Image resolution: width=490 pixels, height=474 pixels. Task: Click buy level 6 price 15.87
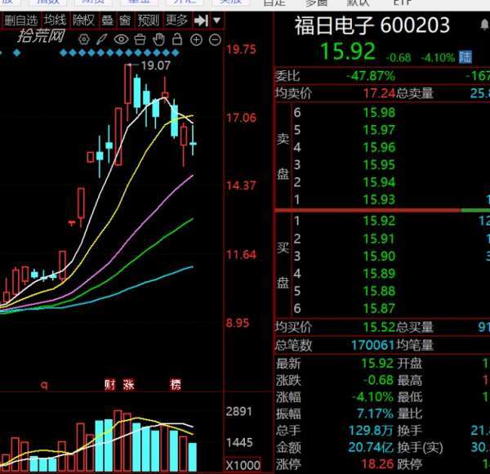click(379, 309)
